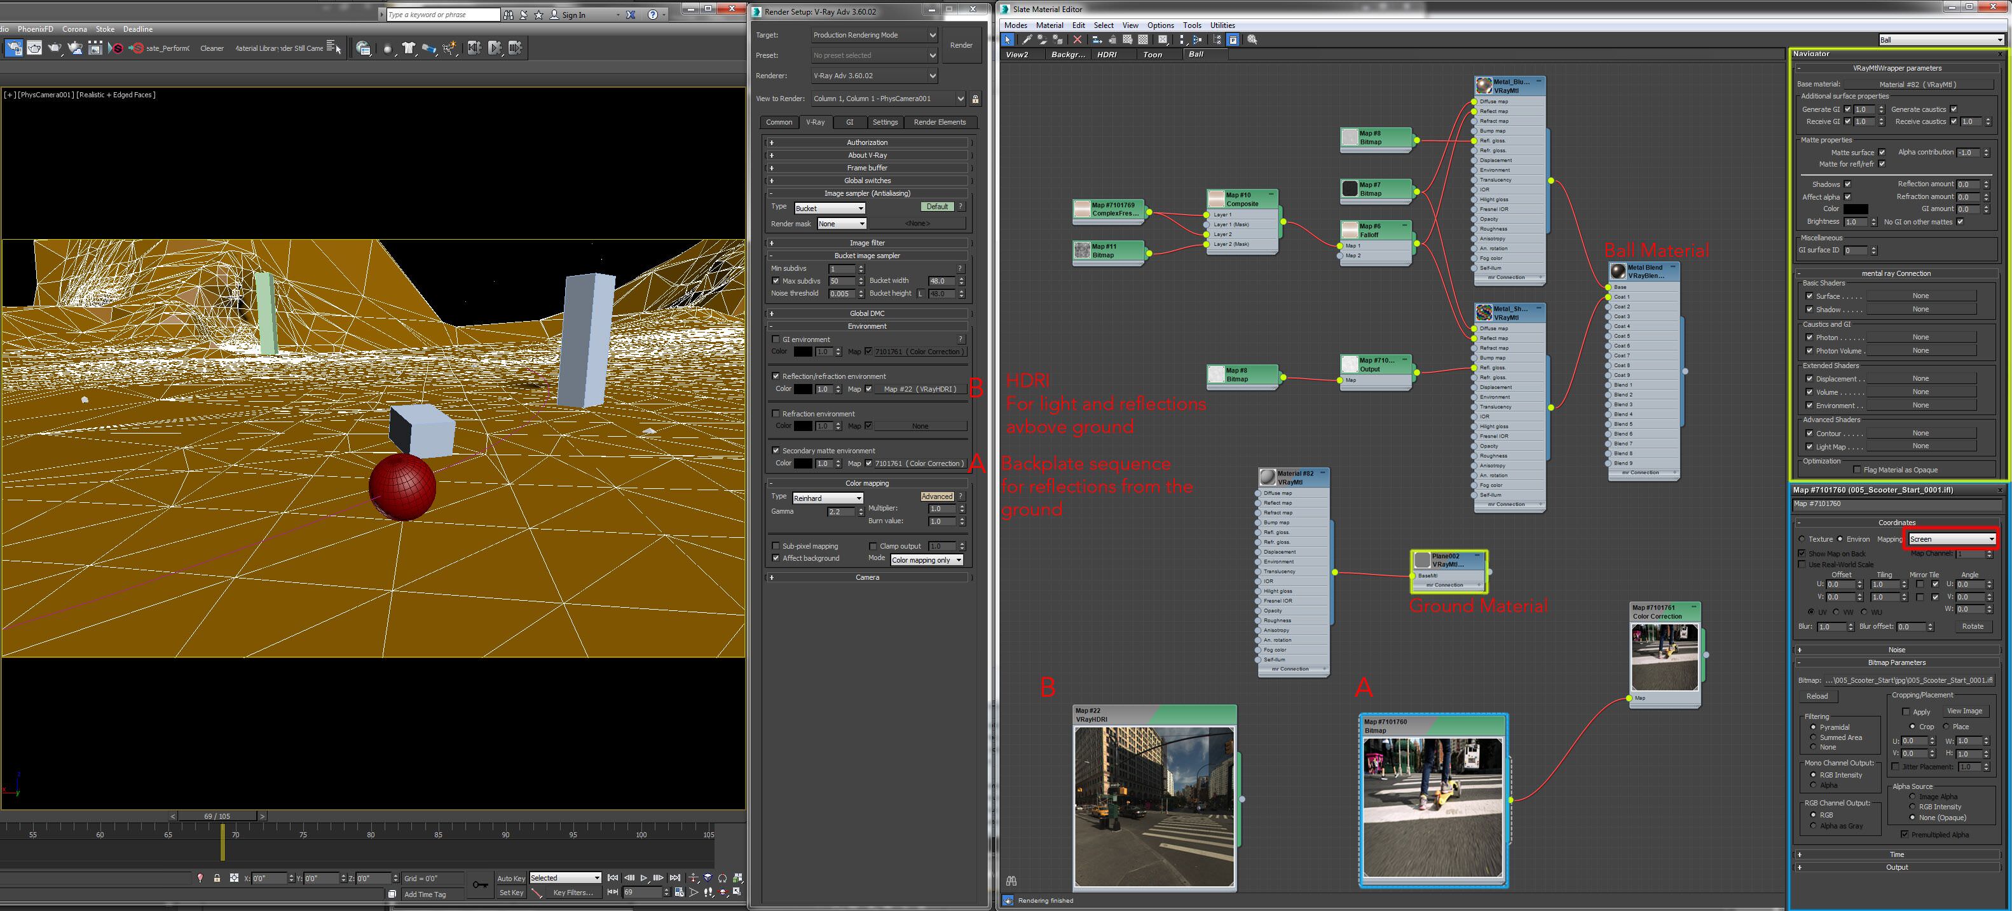2012x911 pixels.
Task: Toggle the large key Set Keys icon
Action: (x=481, y=885)
